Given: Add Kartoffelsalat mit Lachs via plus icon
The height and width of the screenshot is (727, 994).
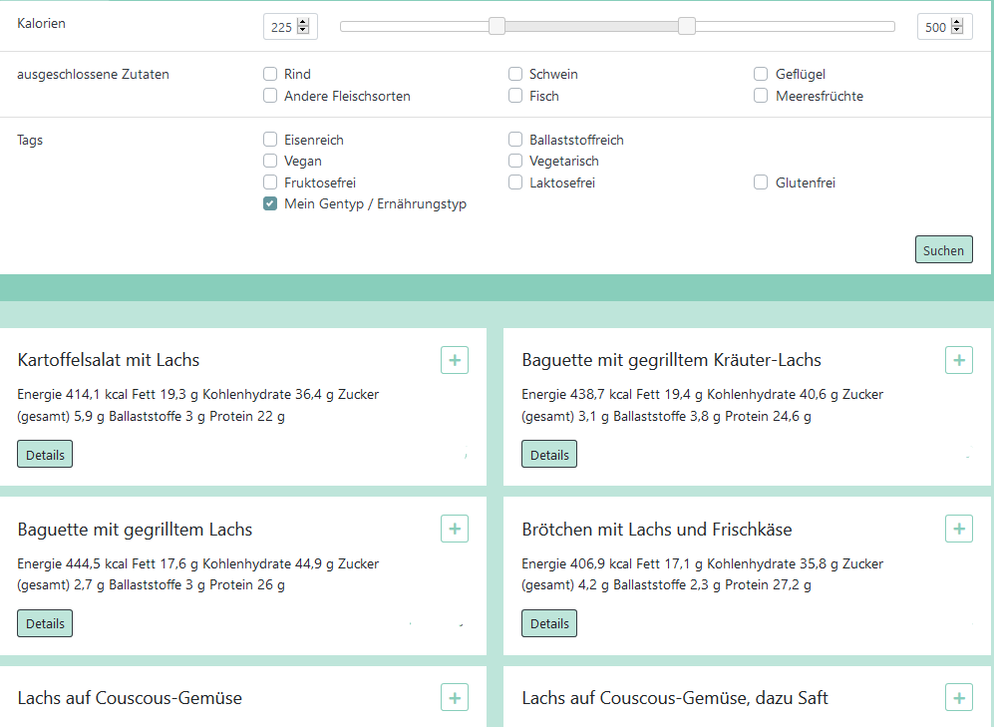Looking at the screenshot, I should [455, 360].
